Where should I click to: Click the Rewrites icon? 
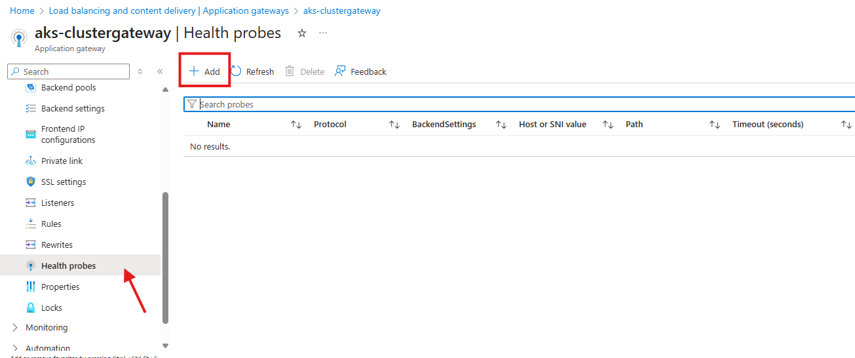point(30,245)
